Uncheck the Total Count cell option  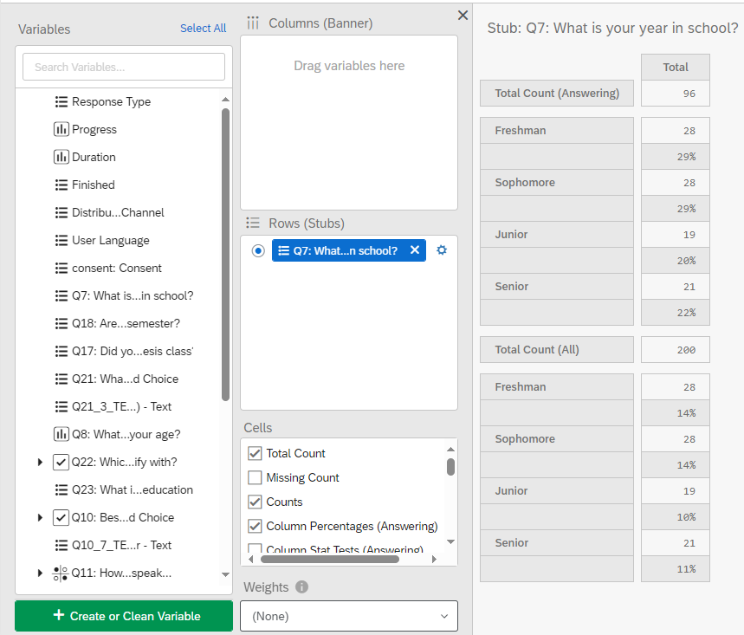pos(255,453)
